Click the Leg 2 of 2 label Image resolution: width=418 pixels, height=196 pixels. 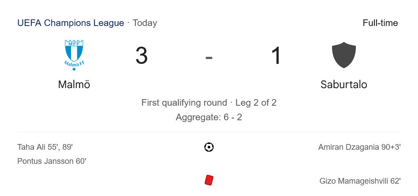point(256,103)
